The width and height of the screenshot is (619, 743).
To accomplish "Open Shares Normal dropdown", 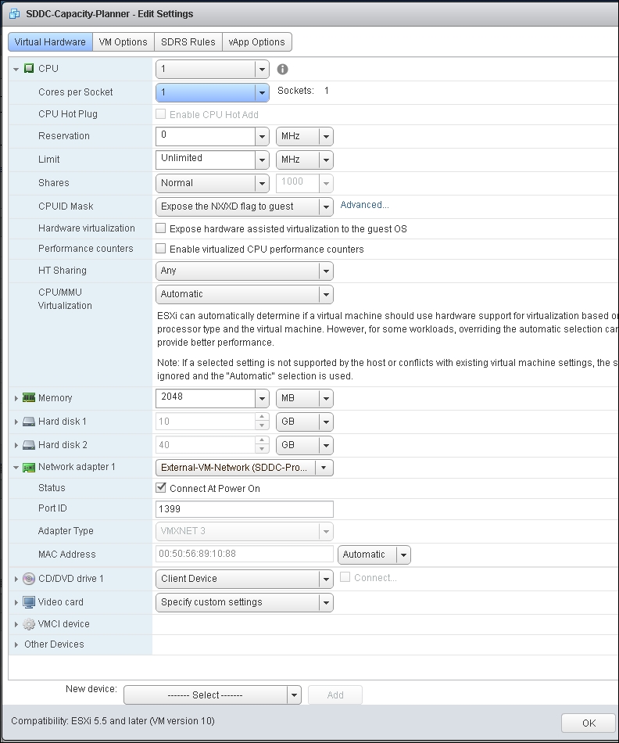I will pos(262,183).
